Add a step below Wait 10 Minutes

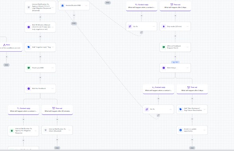pyautogui.click(x=40, y=37)
